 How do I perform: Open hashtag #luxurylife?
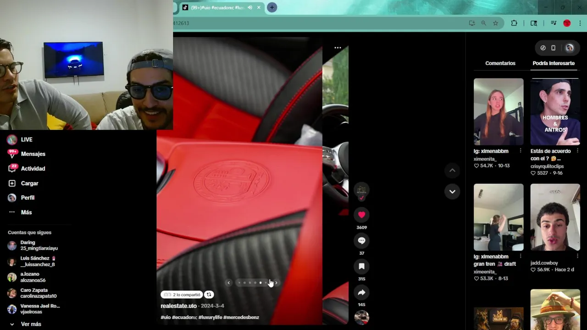pos(210,317)
